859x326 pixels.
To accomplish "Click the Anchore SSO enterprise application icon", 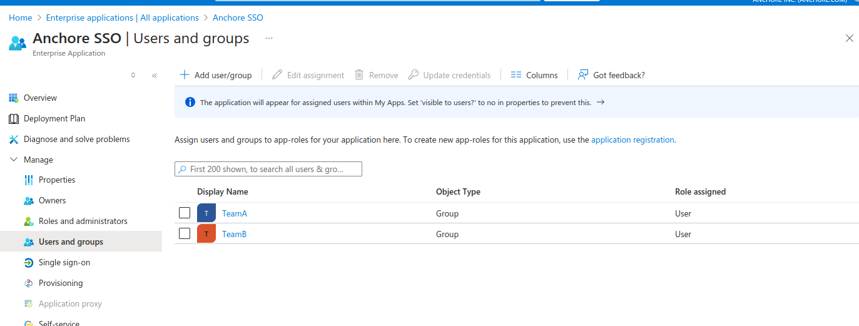I will click(18, 43).
